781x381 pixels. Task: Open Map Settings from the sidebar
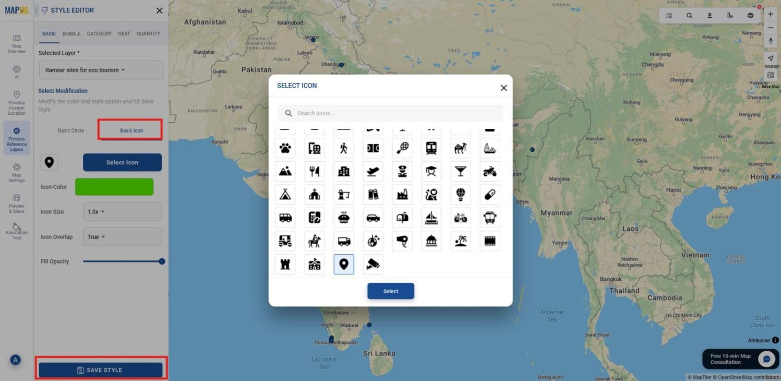click(x=16, y=173)
